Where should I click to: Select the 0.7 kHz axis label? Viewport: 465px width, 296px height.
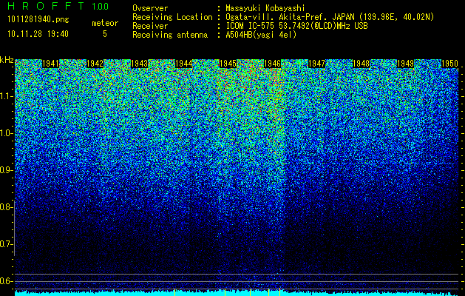pos(6,244)
